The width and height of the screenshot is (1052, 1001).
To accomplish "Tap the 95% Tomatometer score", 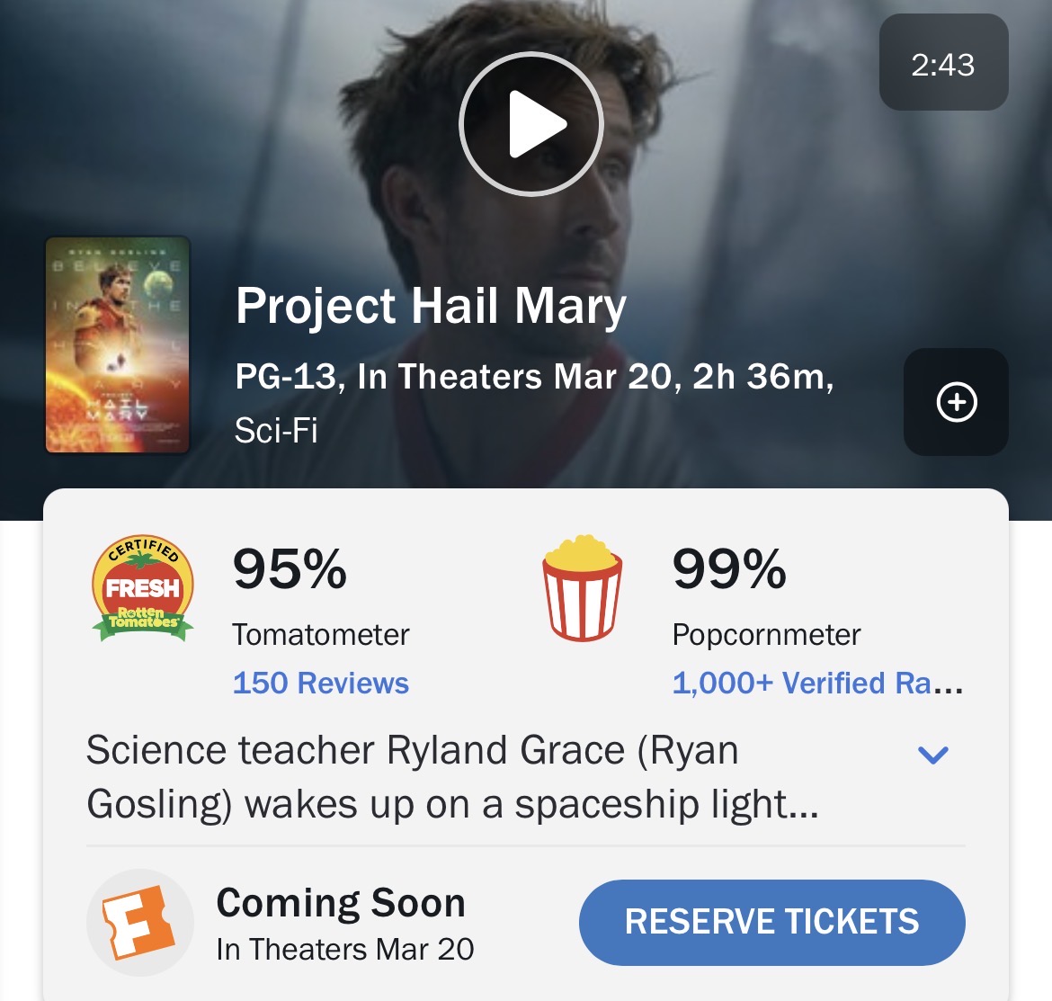I will click(290, 569).
